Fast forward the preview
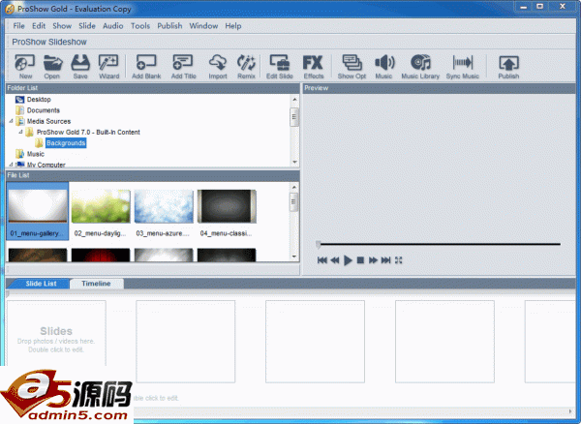Screen dimensions: 581x424 (373, 260)
